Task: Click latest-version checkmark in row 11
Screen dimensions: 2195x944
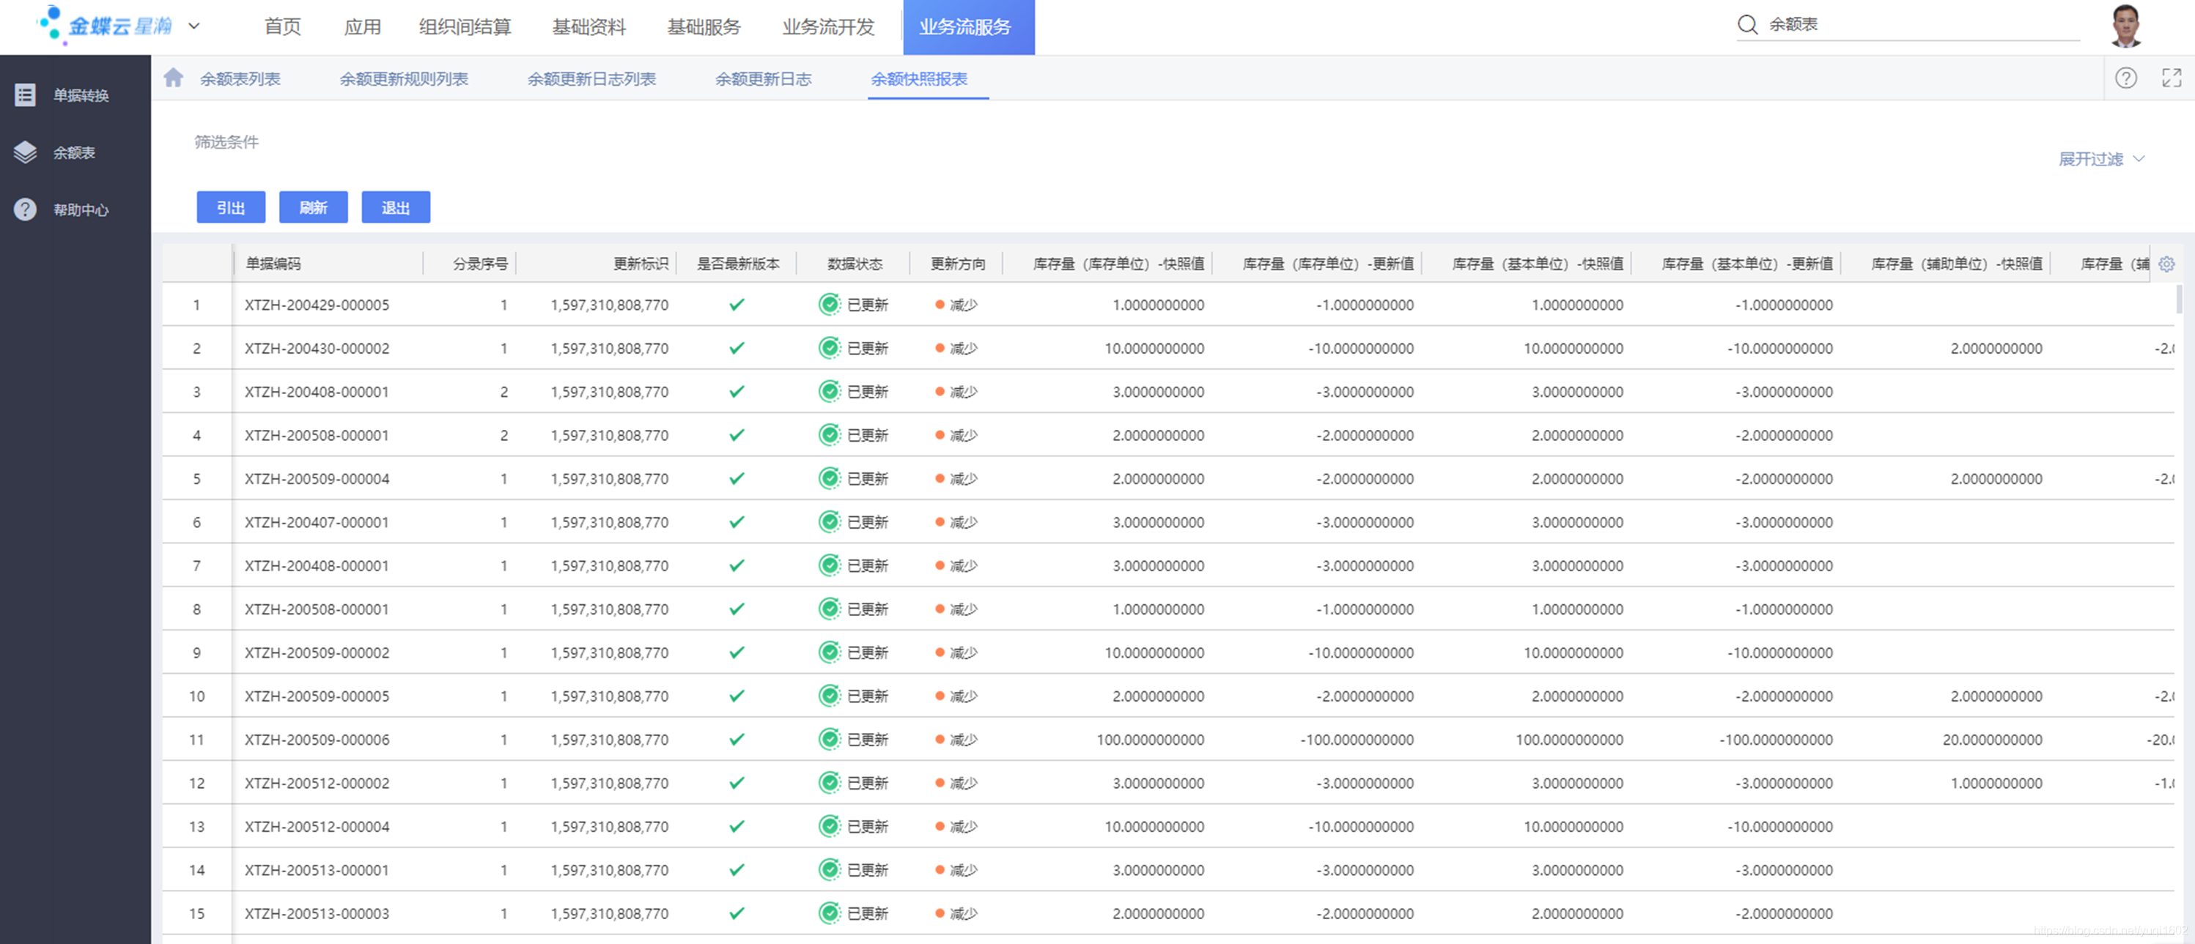Action: (737, 740)
